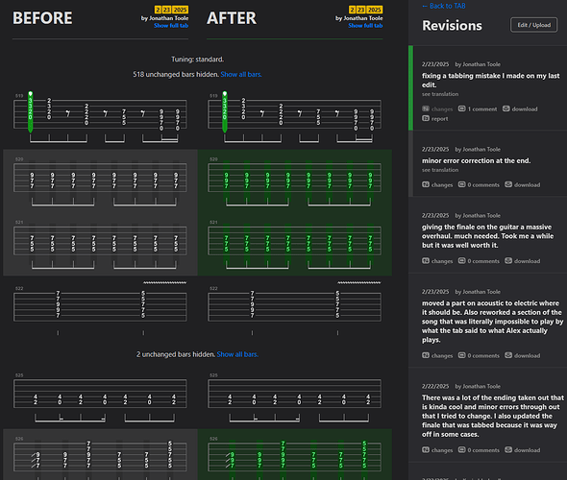Click bar 522 in the BEFORE tab
Image resolution: width=567 pixels, height=480 pixels.
(x=100, y=307)
